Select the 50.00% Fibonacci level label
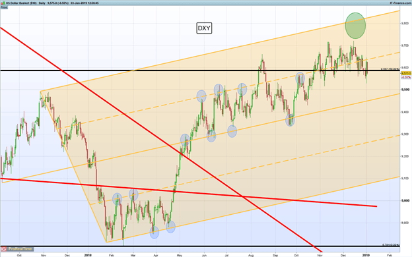Image resolution: width=412 pixels, height=257 pixels. pyautogui.click(x=390, y=69)
